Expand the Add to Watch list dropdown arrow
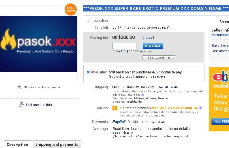The image size is (229, 148). [174, 58]
